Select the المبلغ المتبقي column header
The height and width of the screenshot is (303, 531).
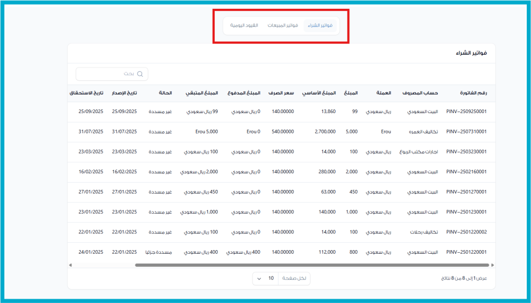202,93
